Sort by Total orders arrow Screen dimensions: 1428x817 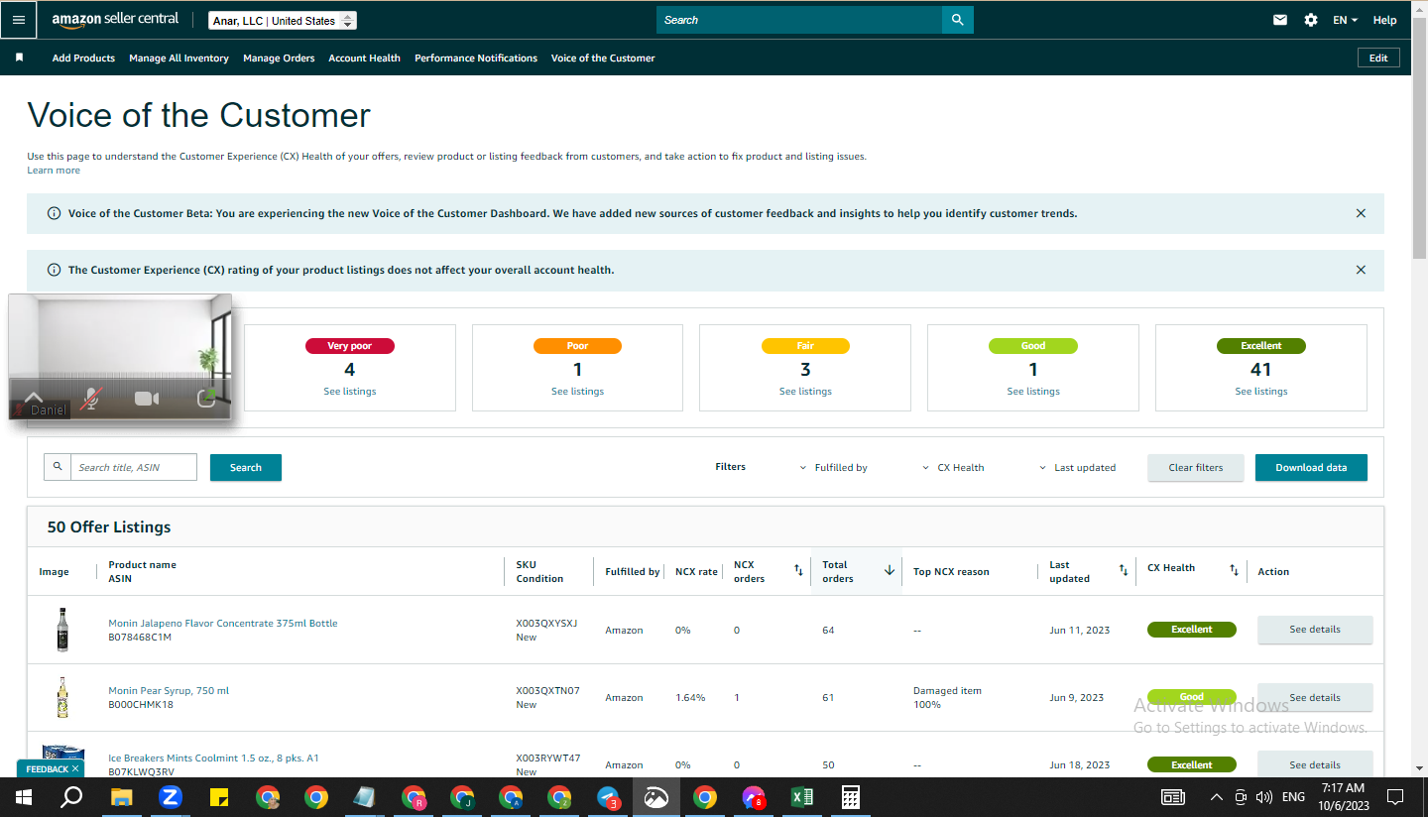[890, 570]
